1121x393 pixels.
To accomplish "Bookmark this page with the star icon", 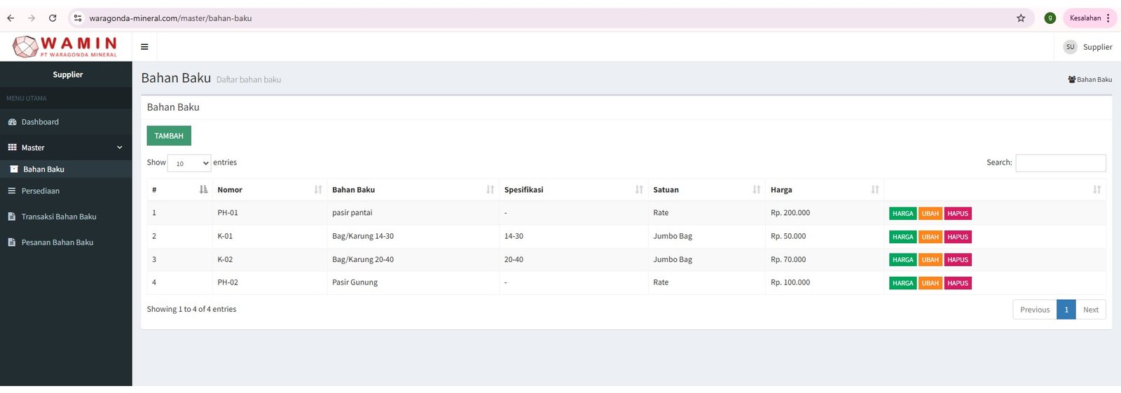I will 1021,18.
